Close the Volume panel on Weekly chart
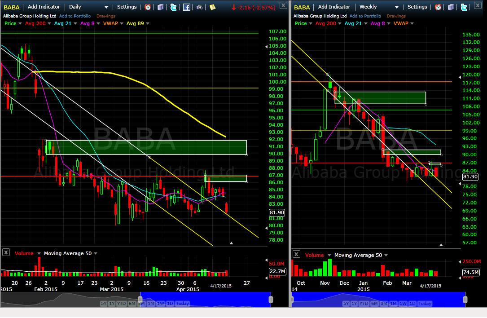The width and height of the screenshot is (487, 318). coord(296,254)
